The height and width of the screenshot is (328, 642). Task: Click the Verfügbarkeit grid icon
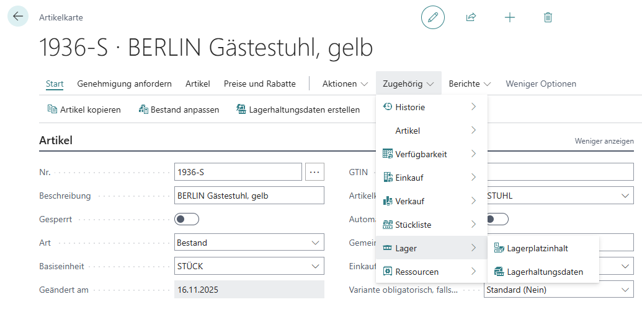click(x=387, y=154)
